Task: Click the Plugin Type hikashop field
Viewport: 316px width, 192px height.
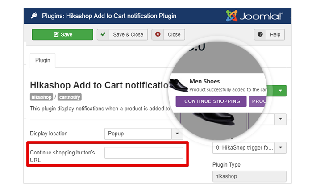Action: pyautogui.click(x=249, y=176)
